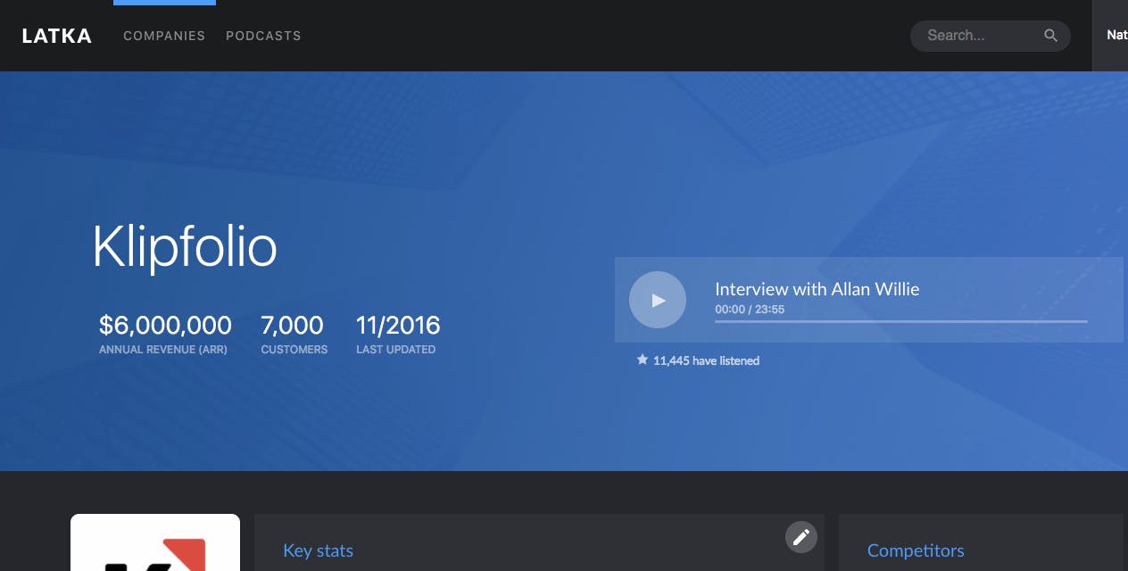This screenshot has height=571, width=1128.
Task: Click the LATKA logo
Action: click(56, 36)
